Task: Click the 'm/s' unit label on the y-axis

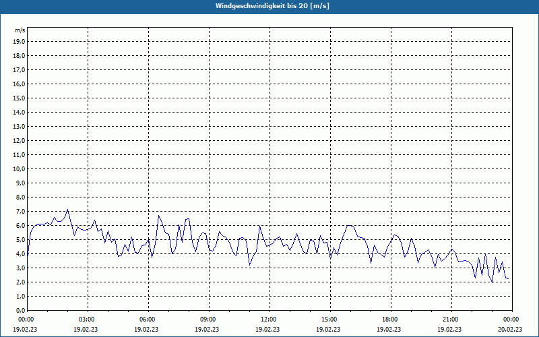Action: [x=20, y=30]
